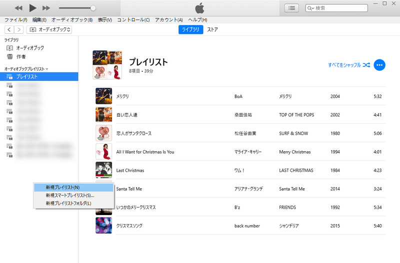Click the rewind playback button
This screenshot has width=400, height=263.
(x=18, y=8)
